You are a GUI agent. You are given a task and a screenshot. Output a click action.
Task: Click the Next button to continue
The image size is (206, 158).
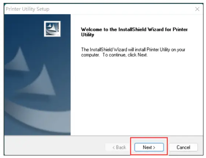pyautogui.click(x=149, y=147)
